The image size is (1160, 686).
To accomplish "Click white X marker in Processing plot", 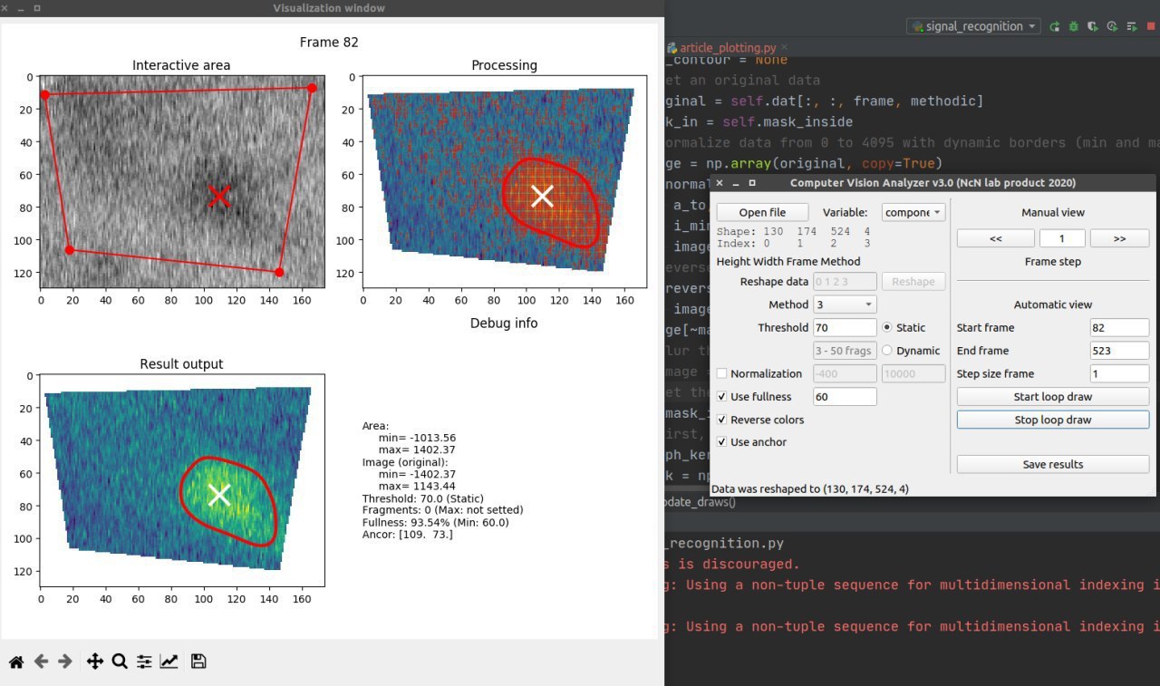I will tap(542, 196).
